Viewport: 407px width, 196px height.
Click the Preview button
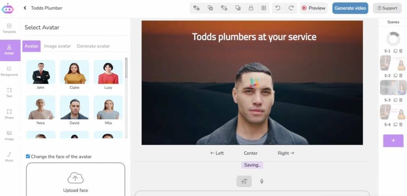pyautogui.click(x=313, y=8)
